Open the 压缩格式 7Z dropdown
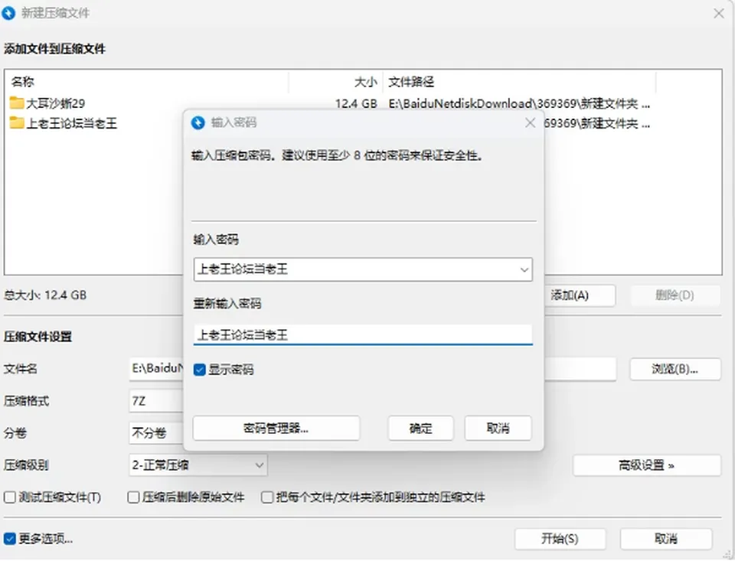The image size is (735, 561). pyautogui.click(x=156, y=401)
